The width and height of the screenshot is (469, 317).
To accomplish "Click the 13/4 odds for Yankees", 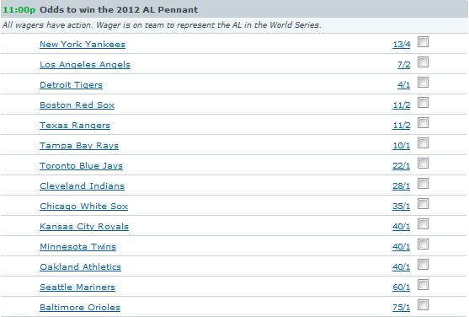I will click(402, 45).
